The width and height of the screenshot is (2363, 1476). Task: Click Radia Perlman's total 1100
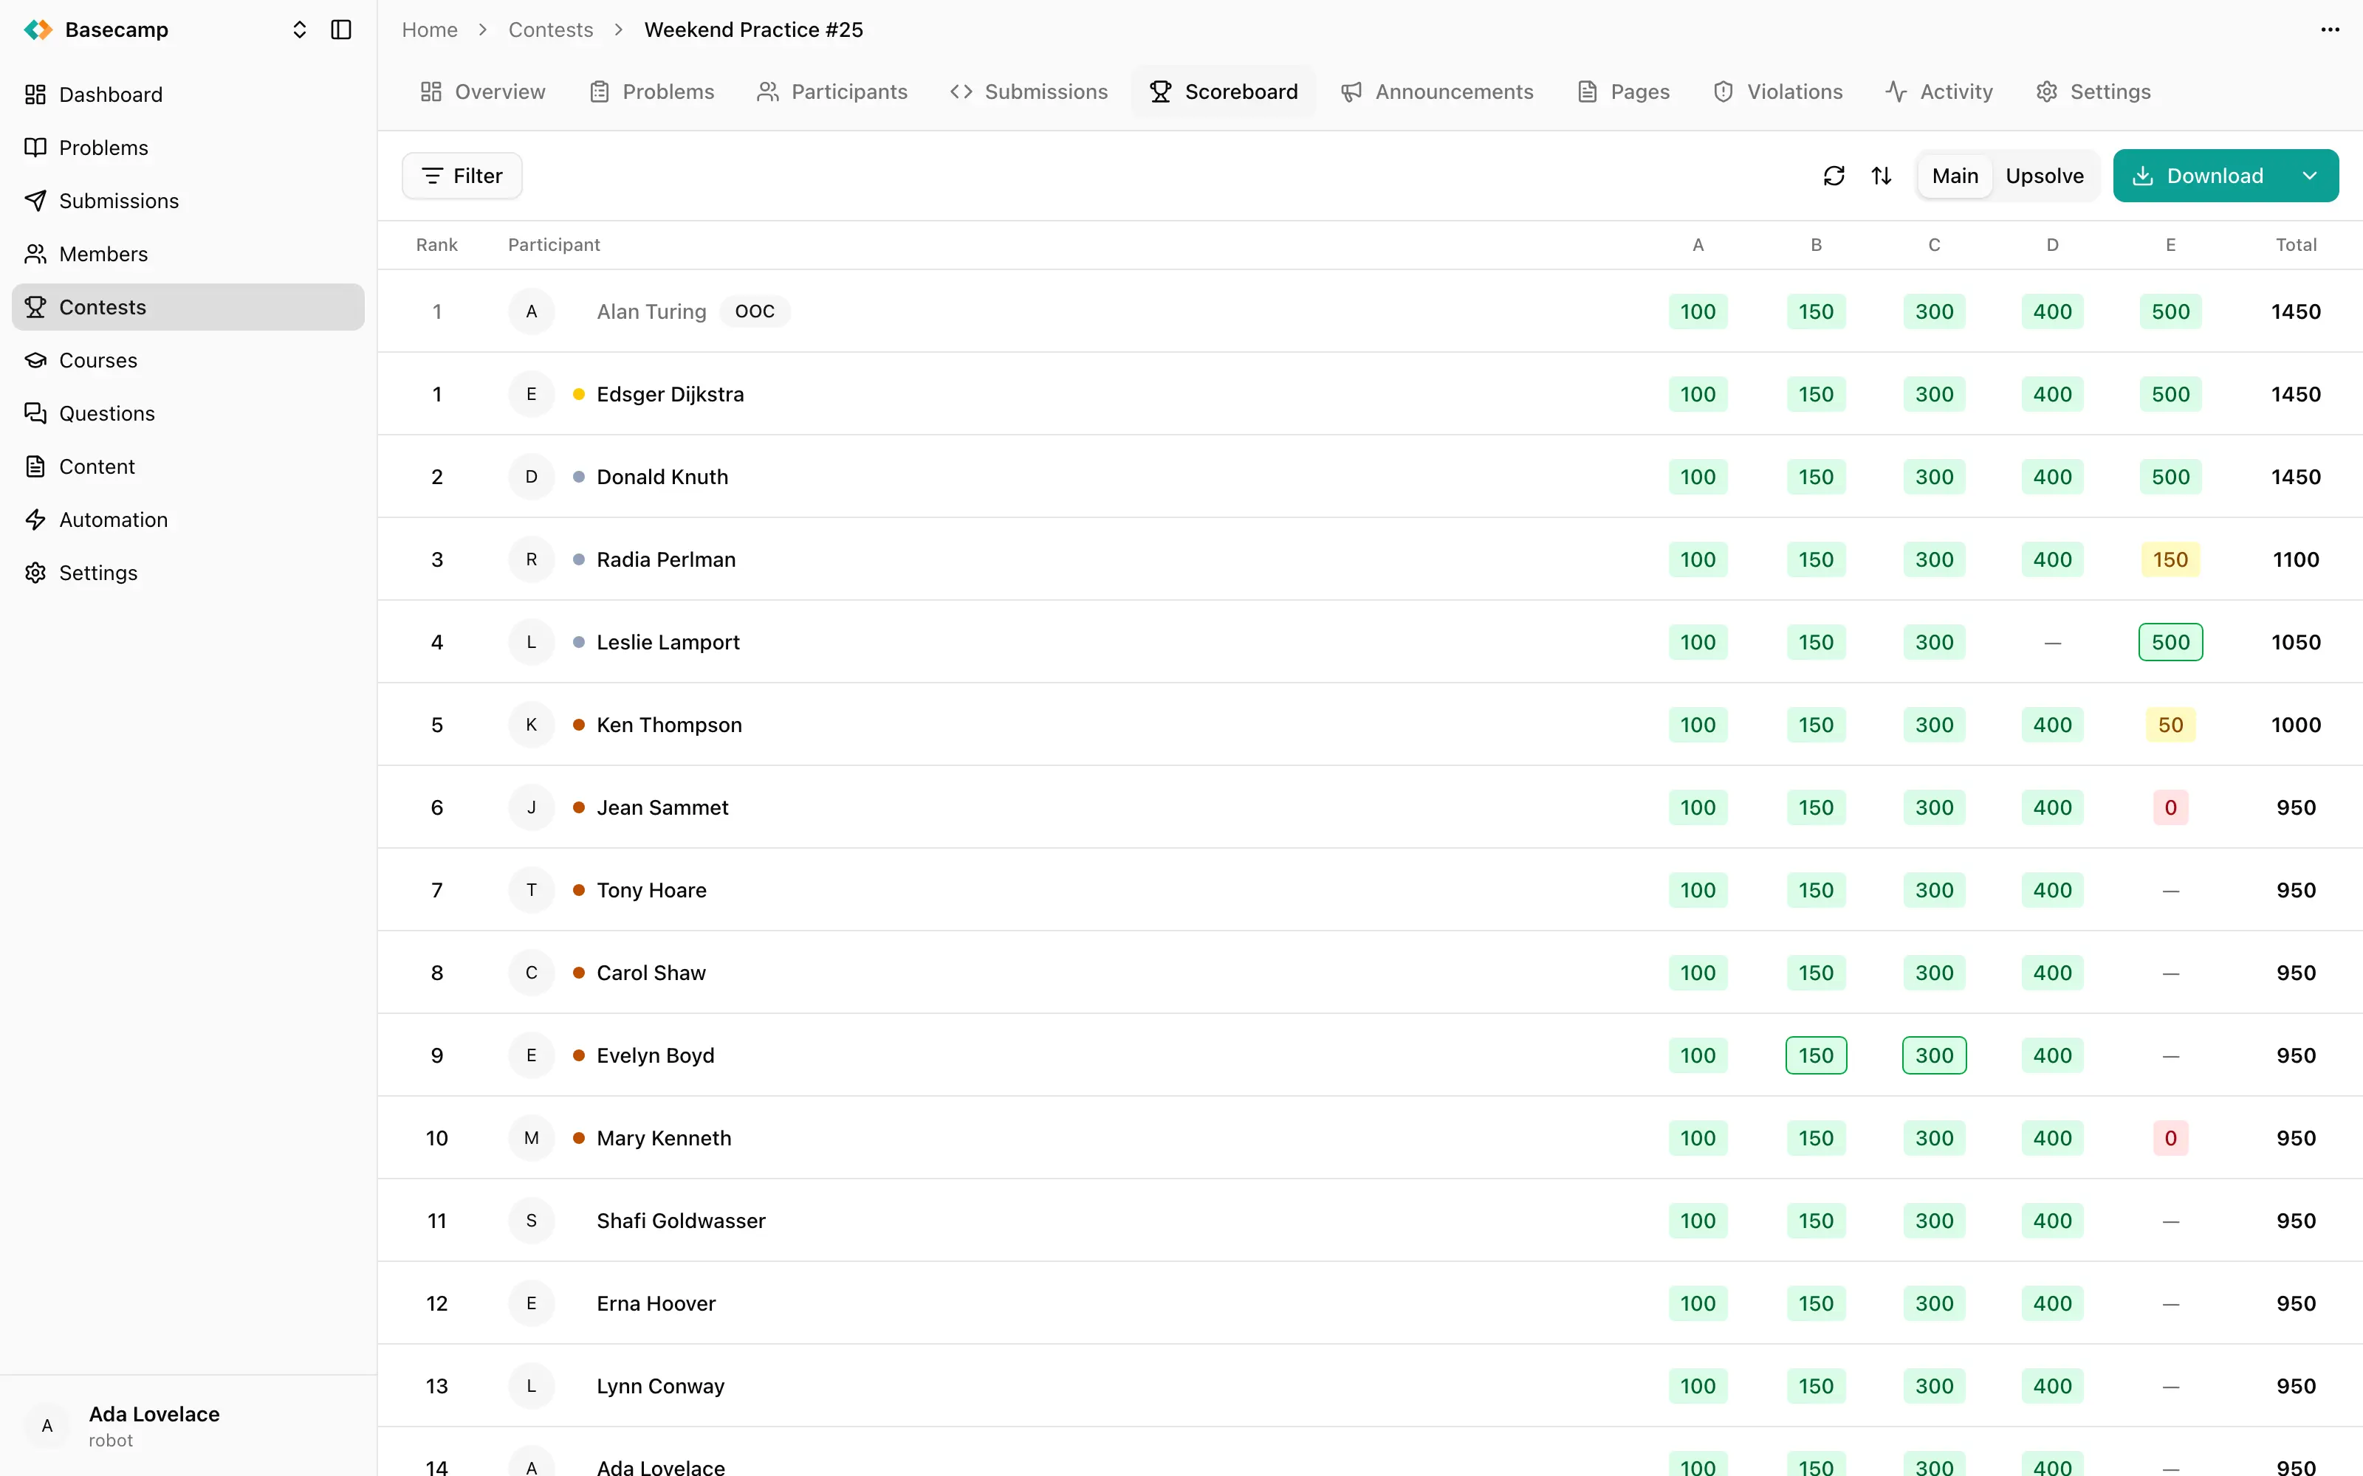point(2296,559)
